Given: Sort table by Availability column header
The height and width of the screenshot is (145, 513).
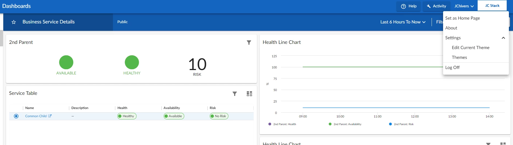Looking at the screenshot, I should point(172,108).
